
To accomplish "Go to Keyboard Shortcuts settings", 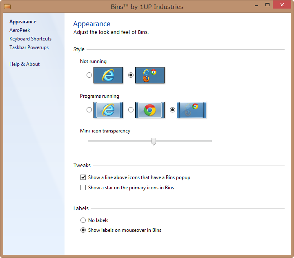I will (x=30, y=39).
